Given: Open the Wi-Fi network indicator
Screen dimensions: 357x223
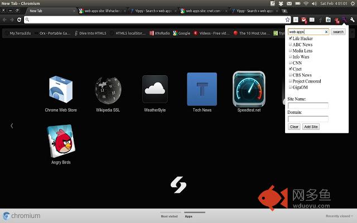Looking at the screenshot, I should coord(306,3).
